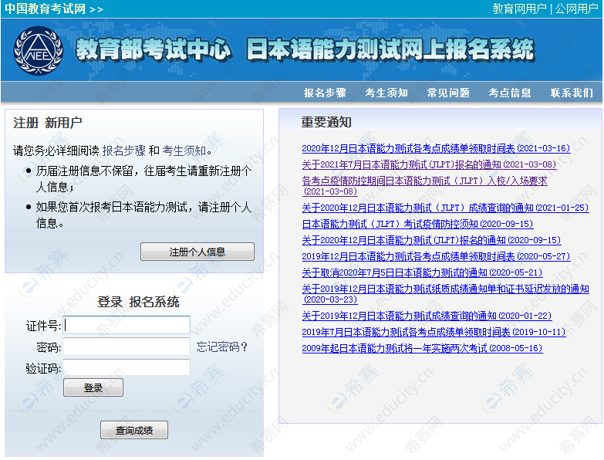The image size is (604, 460).
Task: Open notice 2019年12月成绩单领取时间表 (2020-05-27)
Action: coord(436,256)
